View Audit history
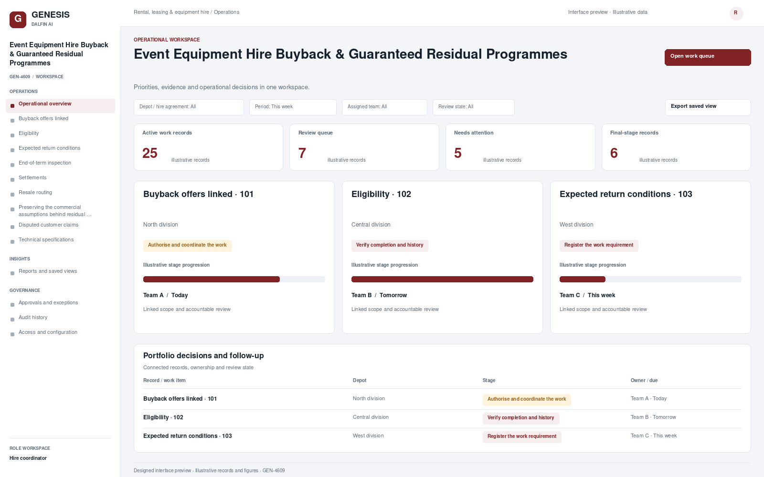The image size is (764, 477). [x=60, y=318]
